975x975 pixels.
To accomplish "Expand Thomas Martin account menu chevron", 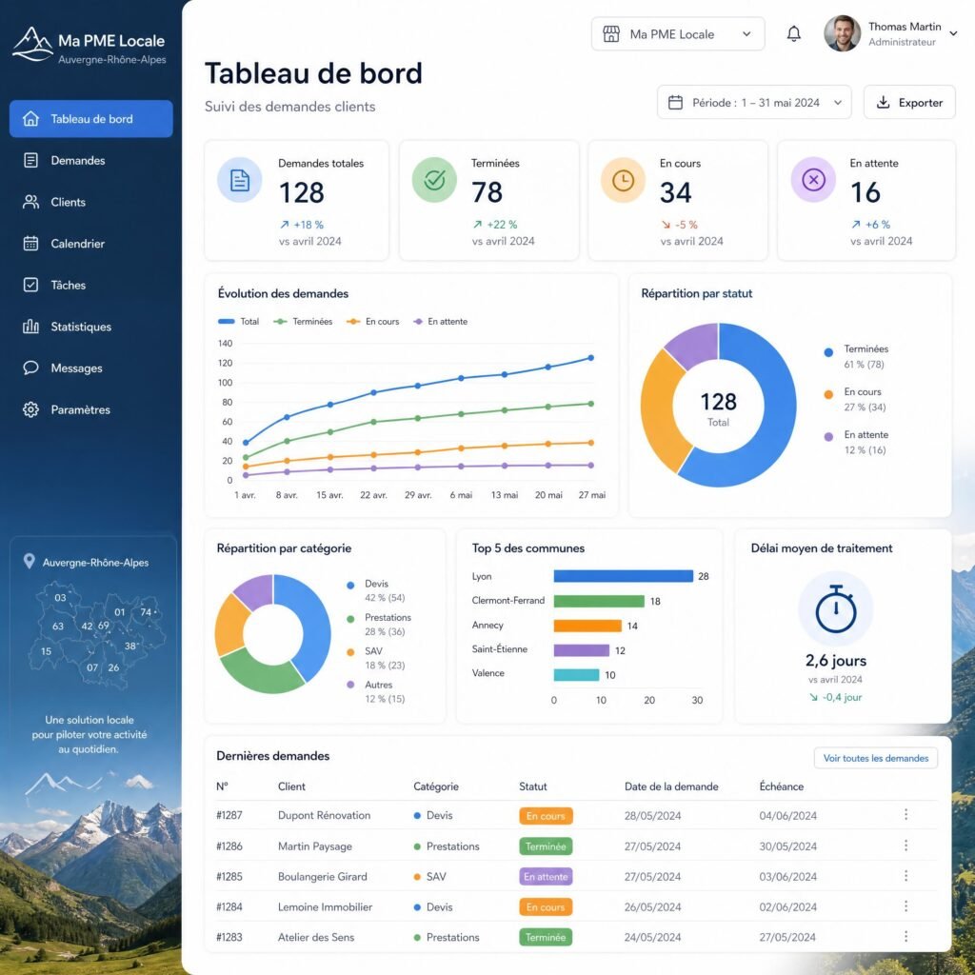I will tap(953, 33).
